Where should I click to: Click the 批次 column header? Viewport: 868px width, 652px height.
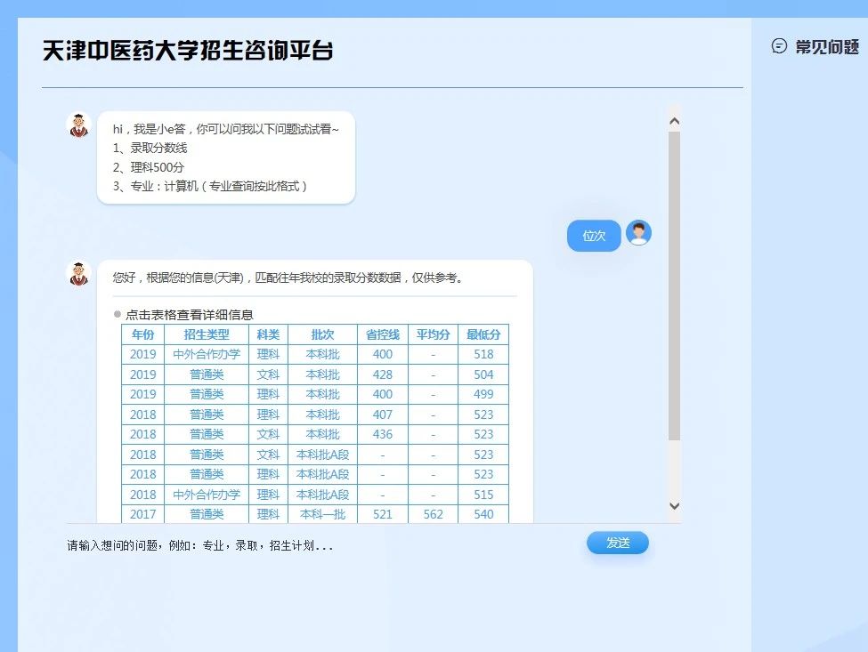pyautogui.click(x=323, y=334)
